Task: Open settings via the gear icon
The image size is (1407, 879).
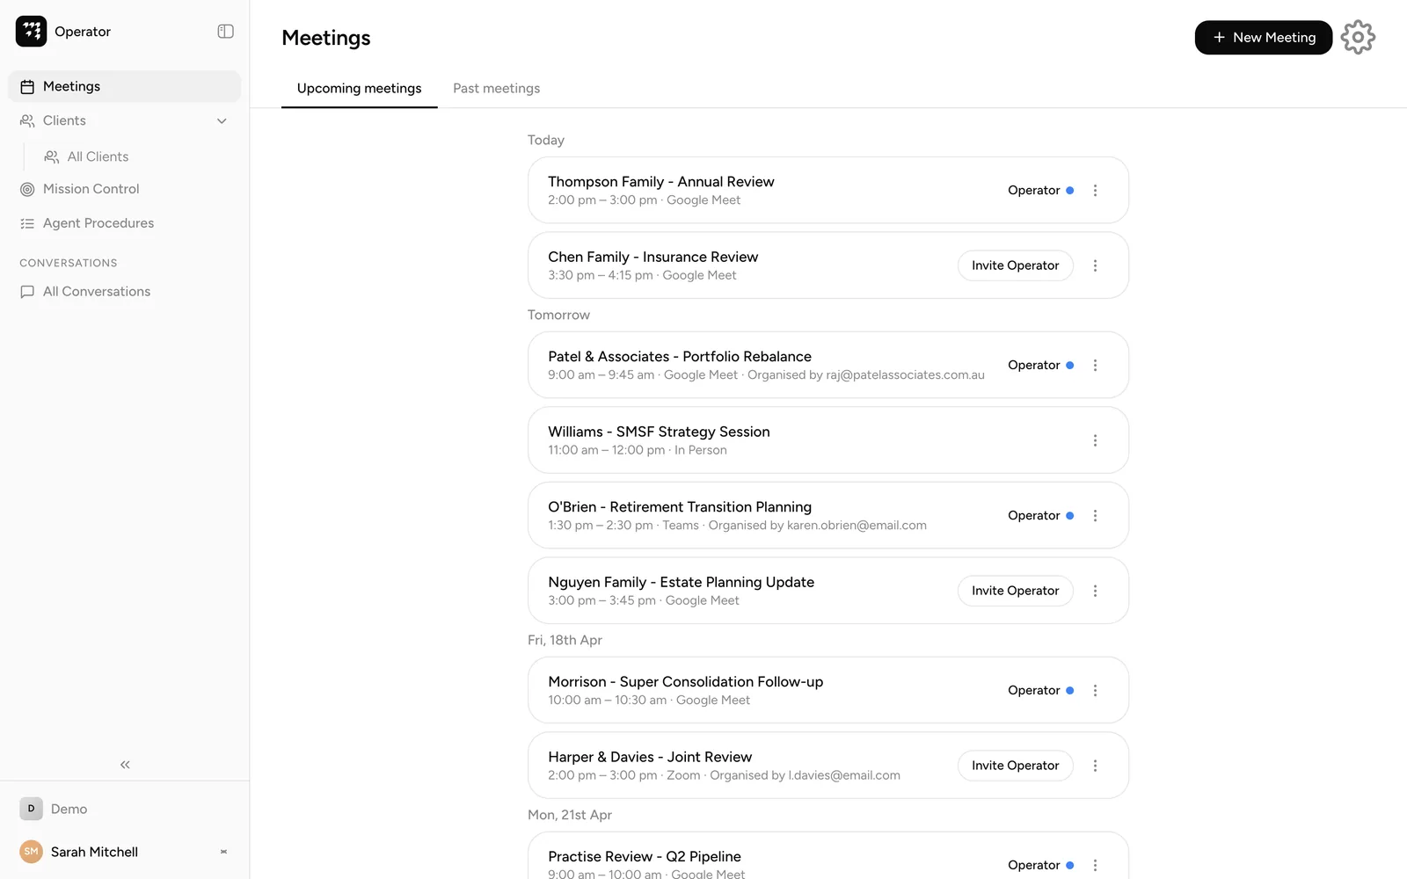Action: [x=1358, y=37]
